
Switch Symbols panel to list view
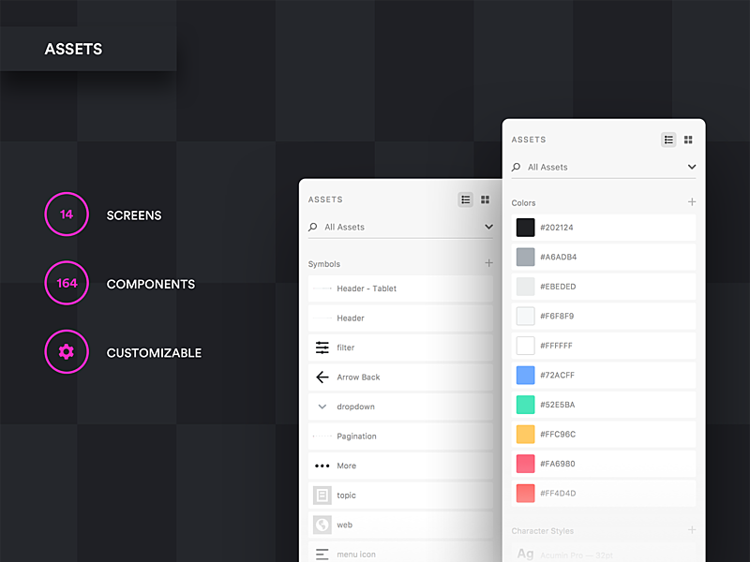tap(465, 200)
